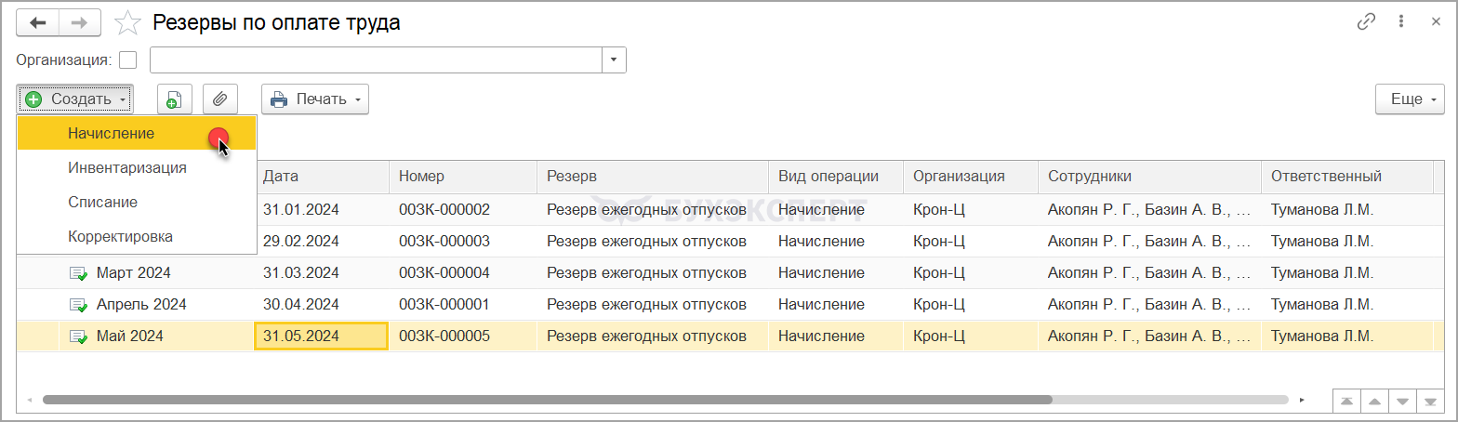Click the create-based-on document icon

(174, 99)
